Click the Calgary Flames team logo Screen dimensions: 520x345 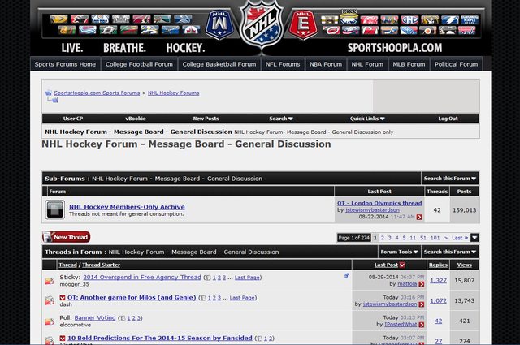click(x=80, y=19)
